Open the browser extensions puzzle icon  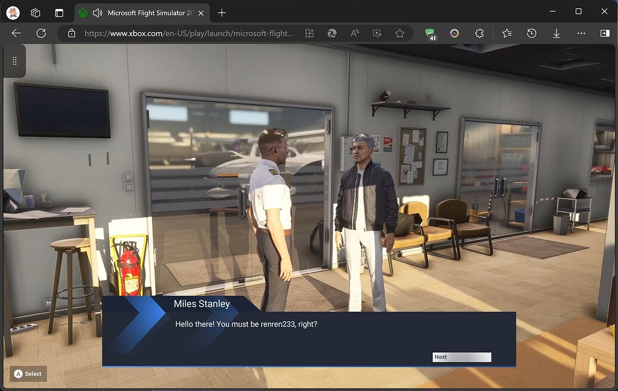click(479, 33)
